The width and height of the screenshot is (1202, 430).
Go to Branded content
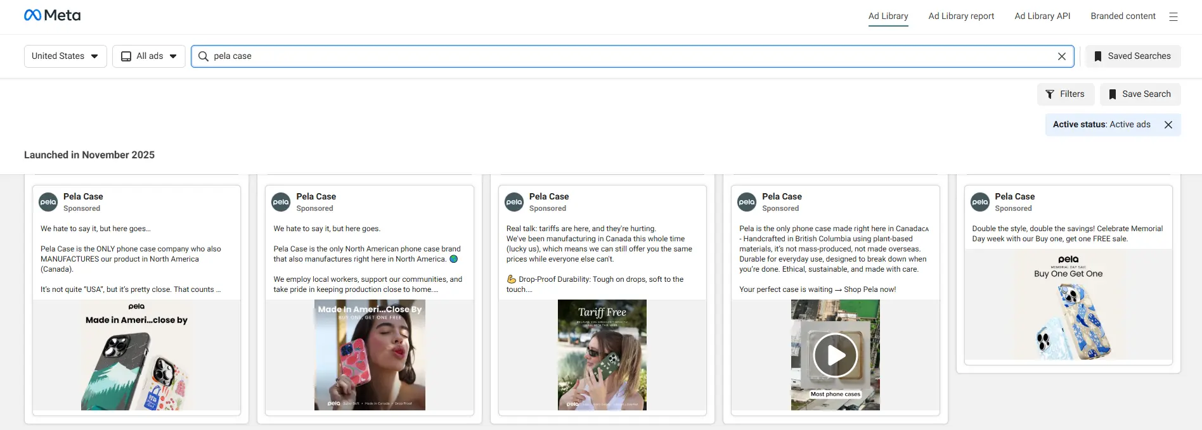click(x=1123, y=16)
